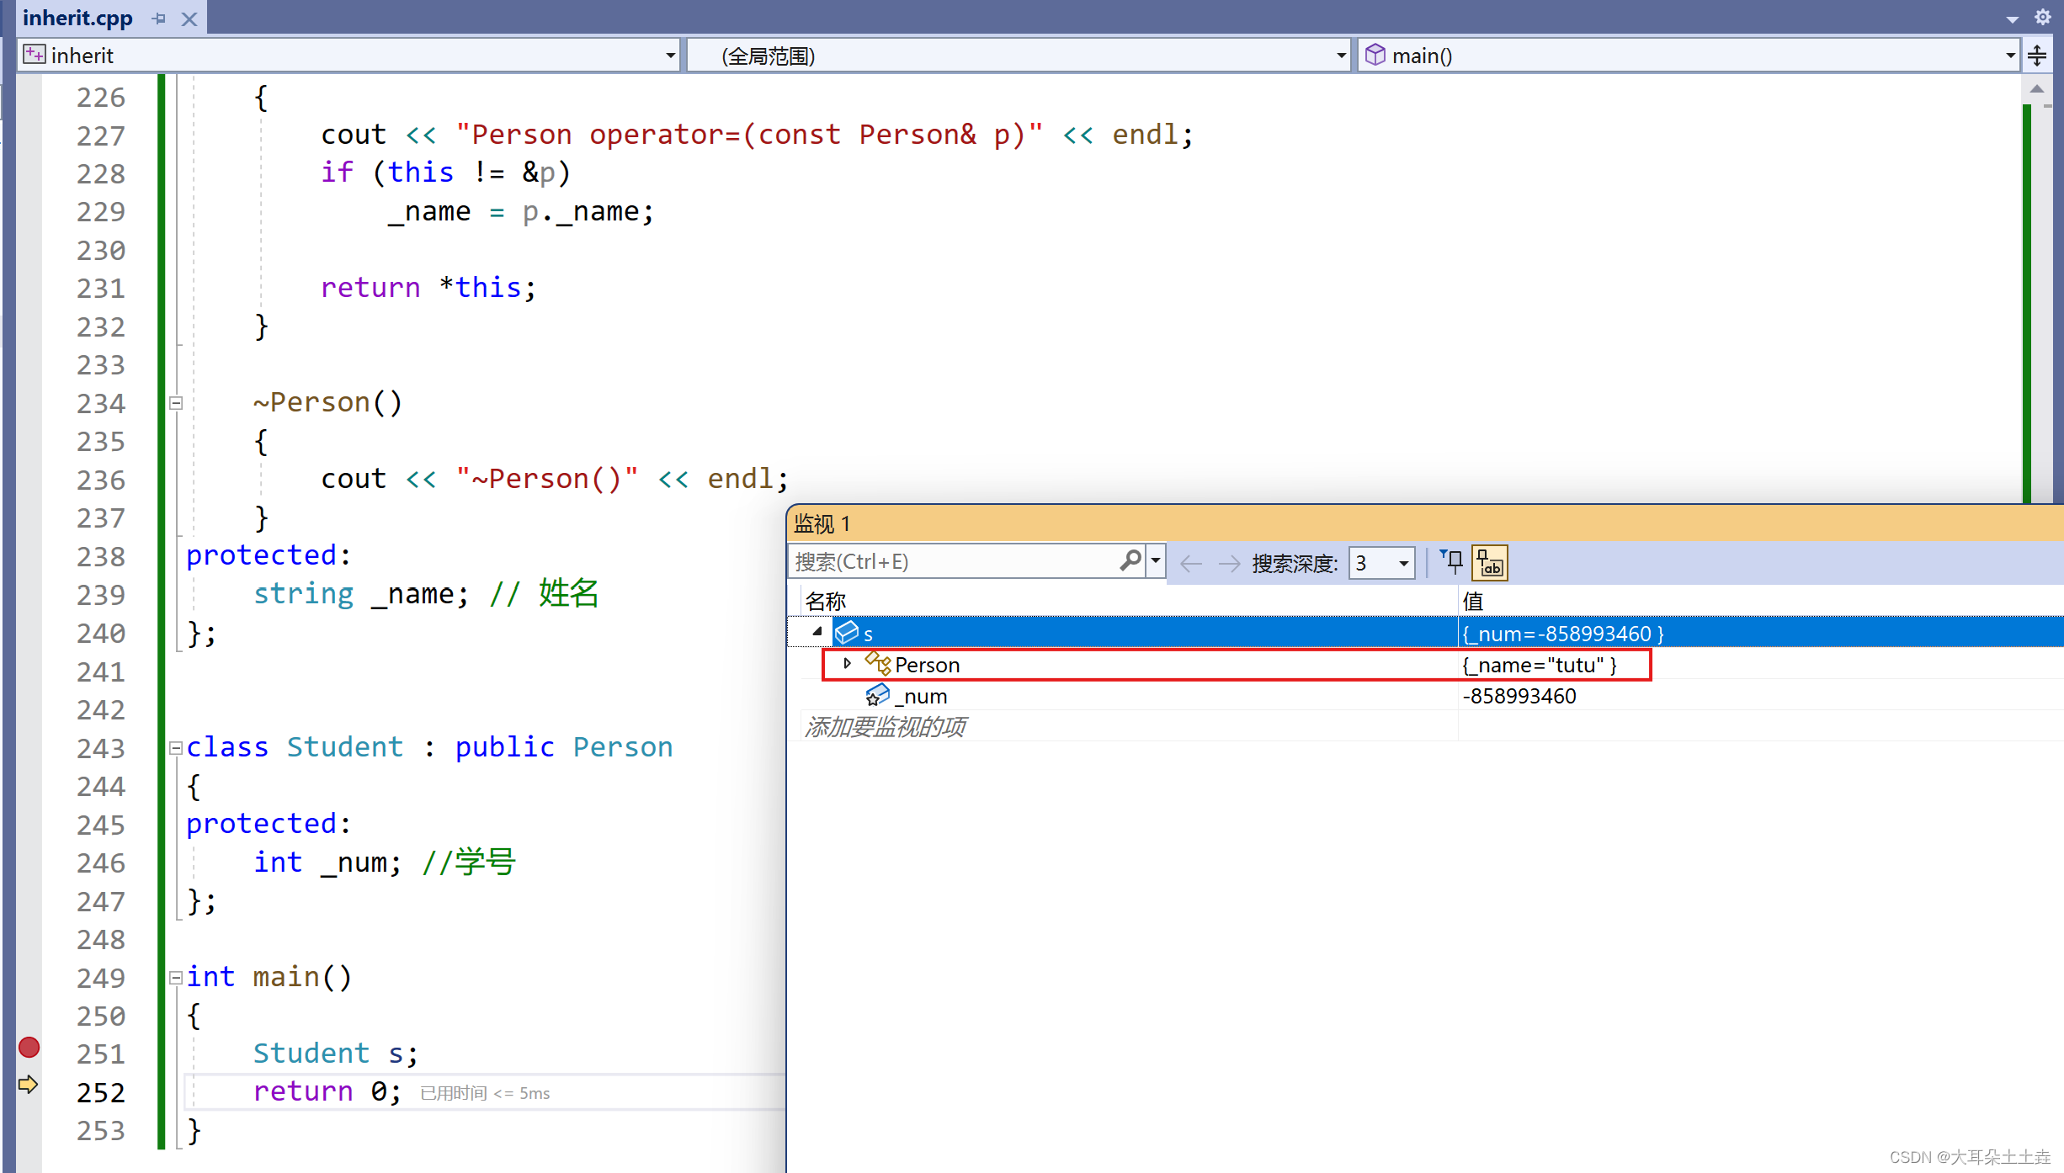Viewport: 2064px width, 1173px height.
Task: Toggle the pinned-items filter icon in watch toolbar
Action: click(1452, 561)
